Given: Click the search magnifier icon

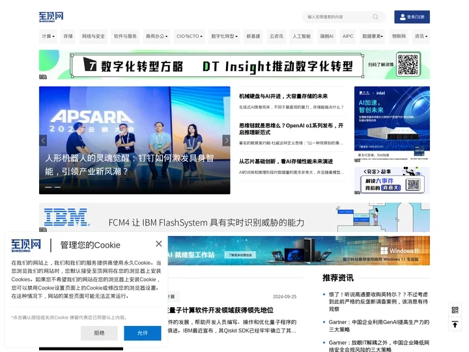Looking at the screenshot, I should point(375,17).
